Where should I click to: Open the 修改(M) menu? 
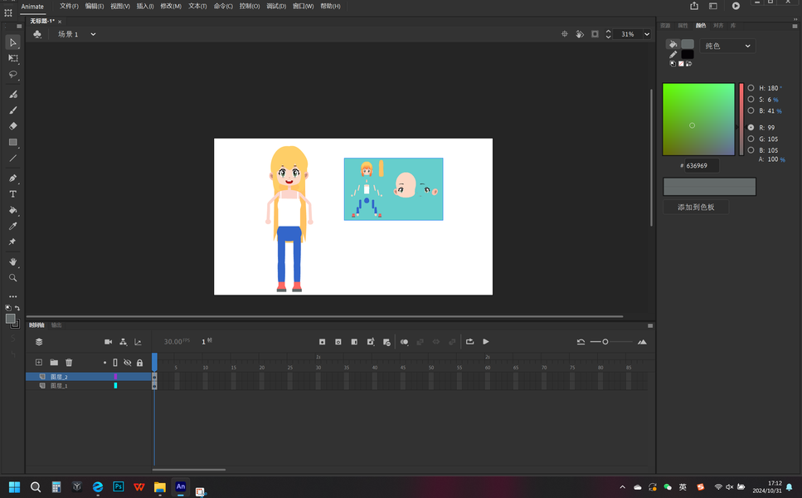pos(171,6)
